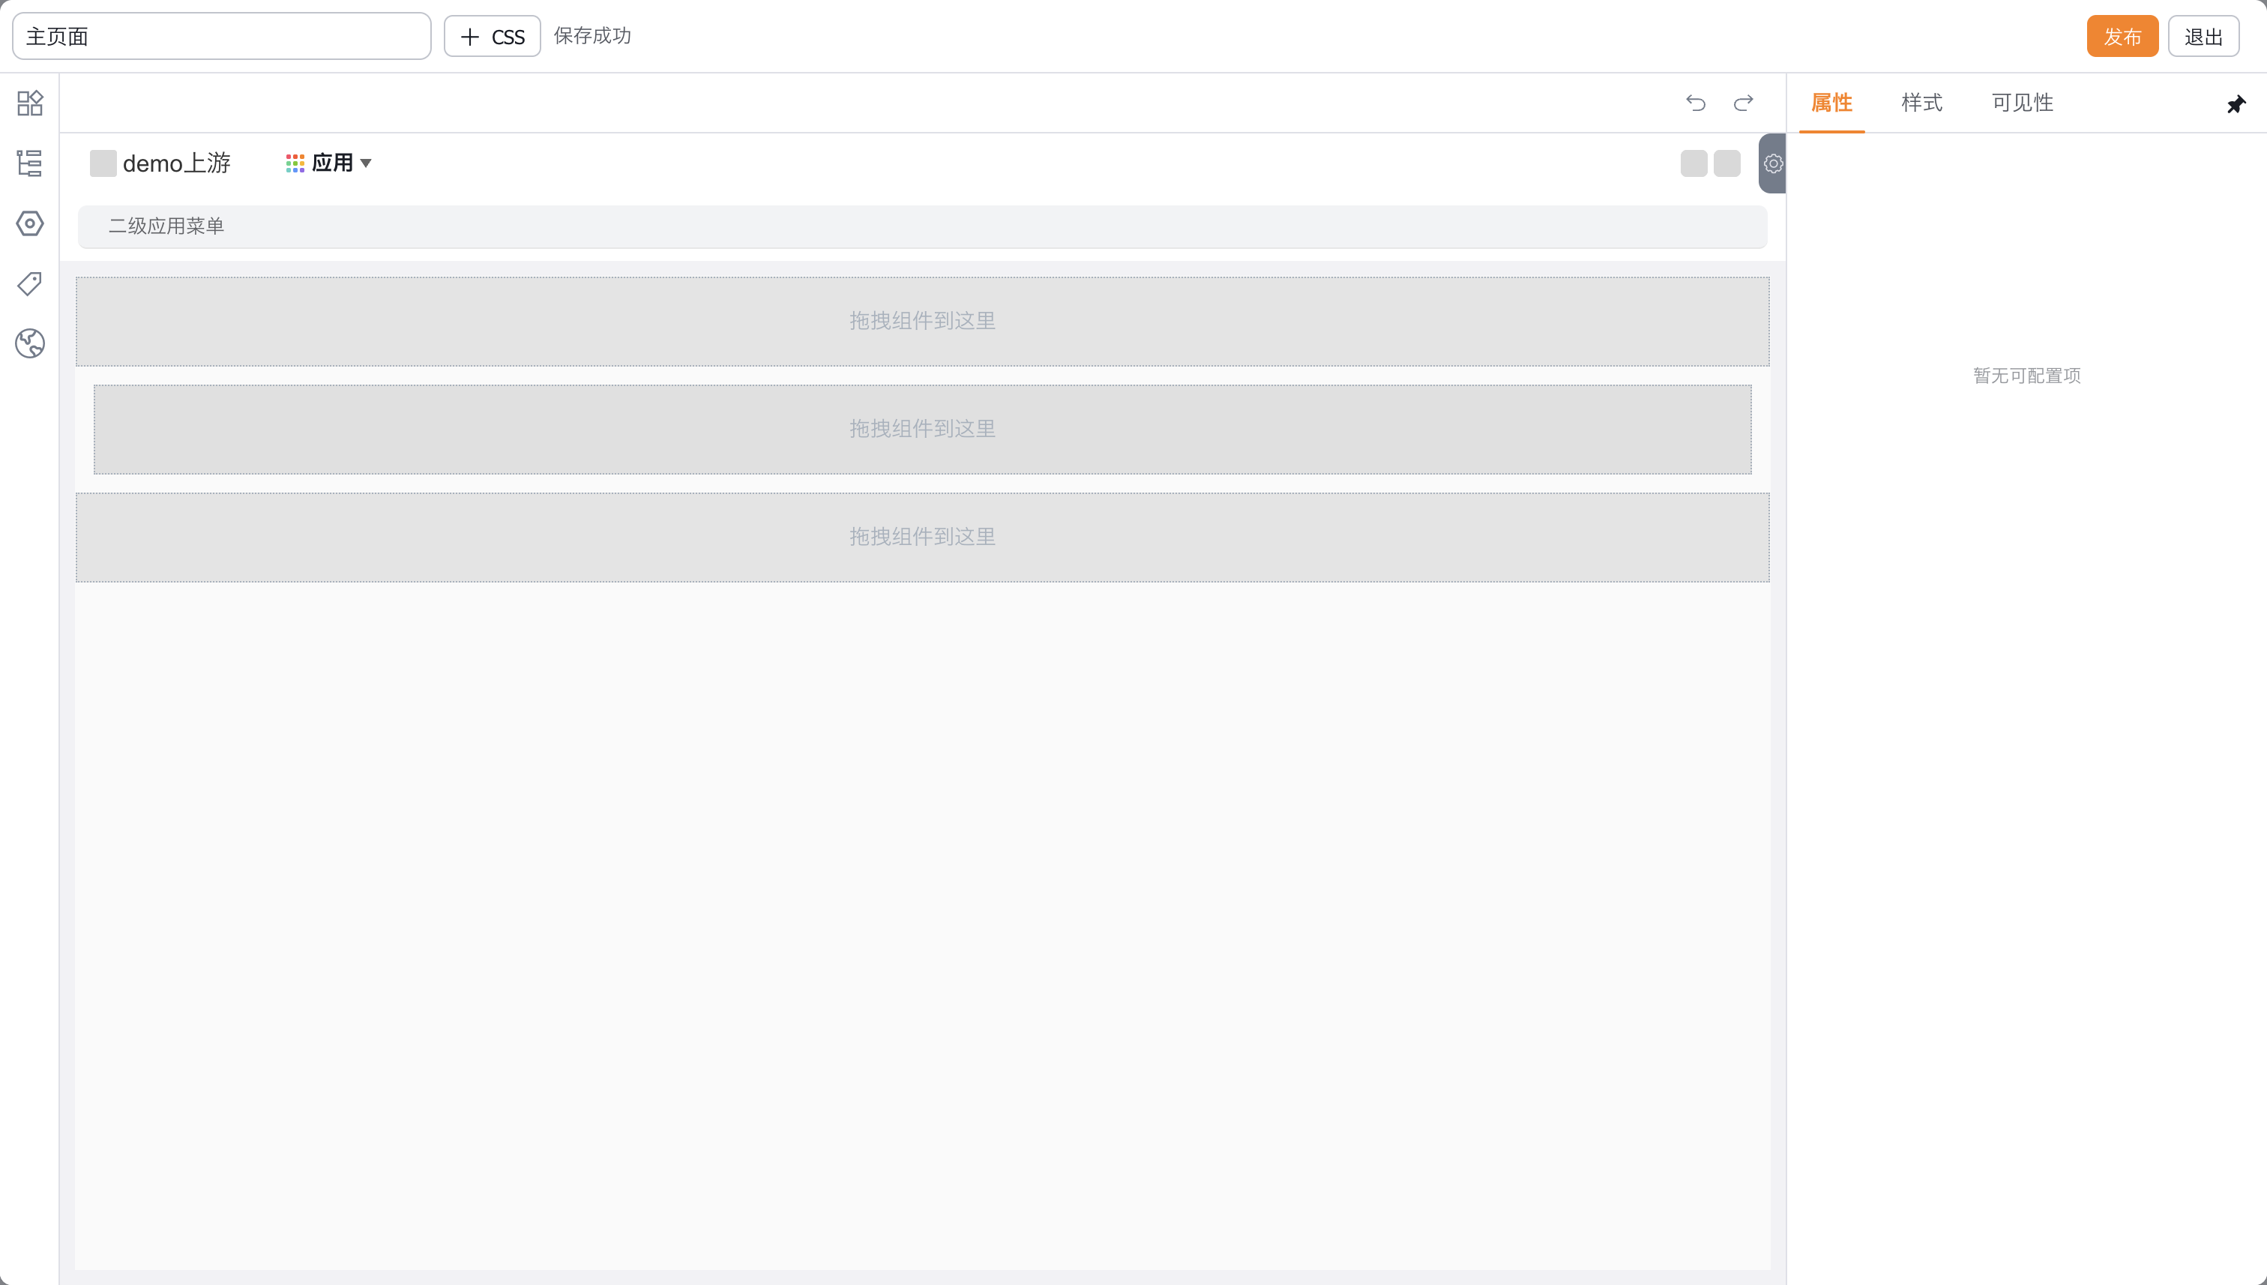Click the redo arrow icon
Image resolution: width=2267 pixels, height=1285 pixels.
(x=1743, y=103)
